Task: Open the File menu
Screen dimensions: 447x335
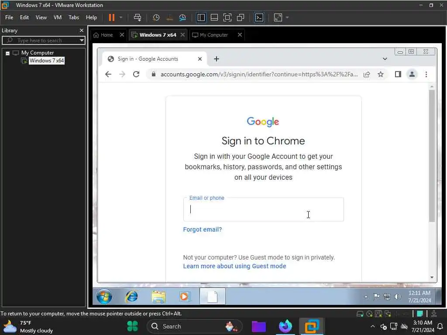Action: [x=9, y=17]
